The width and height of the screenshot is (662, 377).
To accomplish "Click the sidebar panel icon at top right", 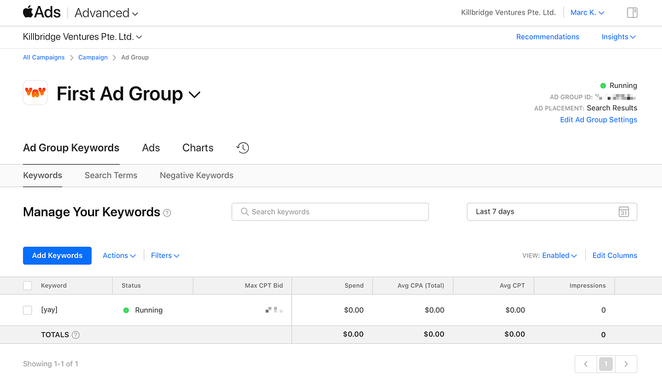I will coord(632,13).
